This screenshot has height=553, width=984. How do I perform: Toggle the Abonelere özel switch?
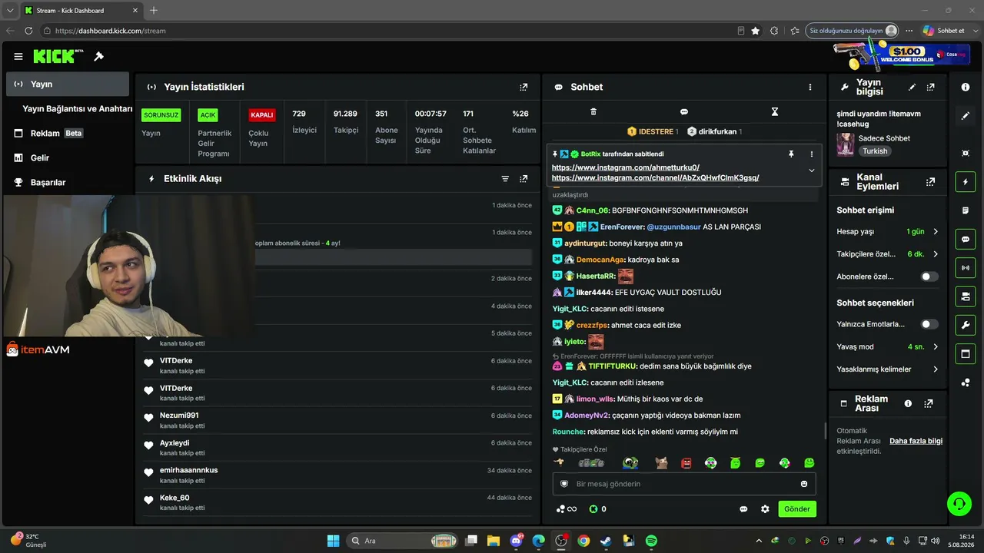(929, 276)
